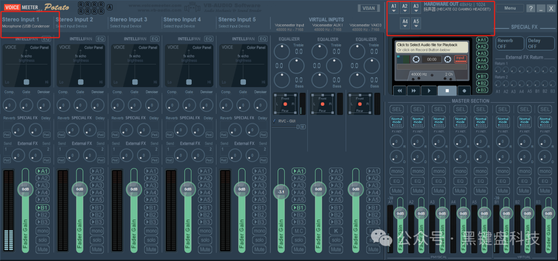The width and height of the screenshot is (558, 261).
Task: Open the A1 hardware out device dropdown
Action: click(394, 9)
